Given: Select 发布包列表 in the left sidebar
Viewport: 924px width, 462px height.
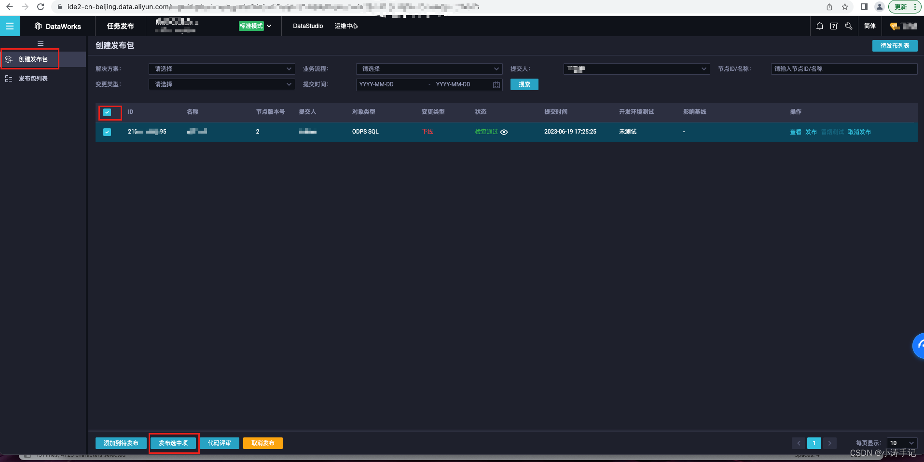Looking at the screenshot, I should tap(34, 78).
